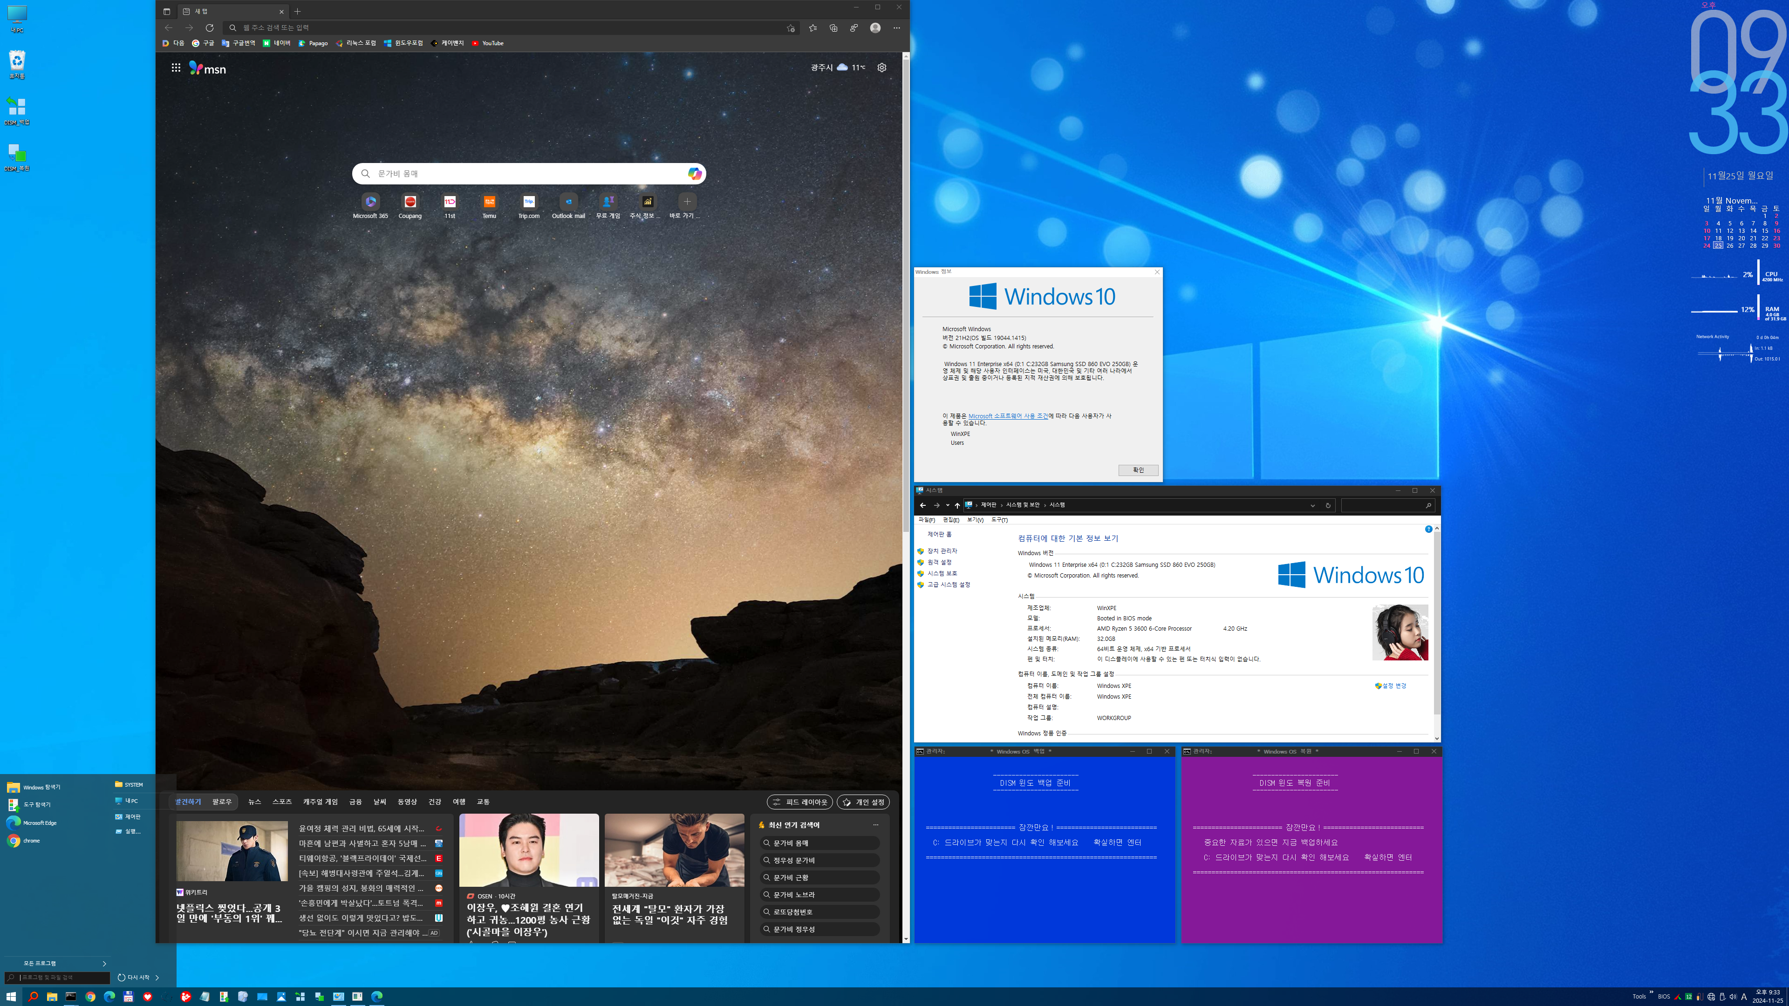
Task: Open Edge settings and more ellipsis
Action: tap(896, 28)
